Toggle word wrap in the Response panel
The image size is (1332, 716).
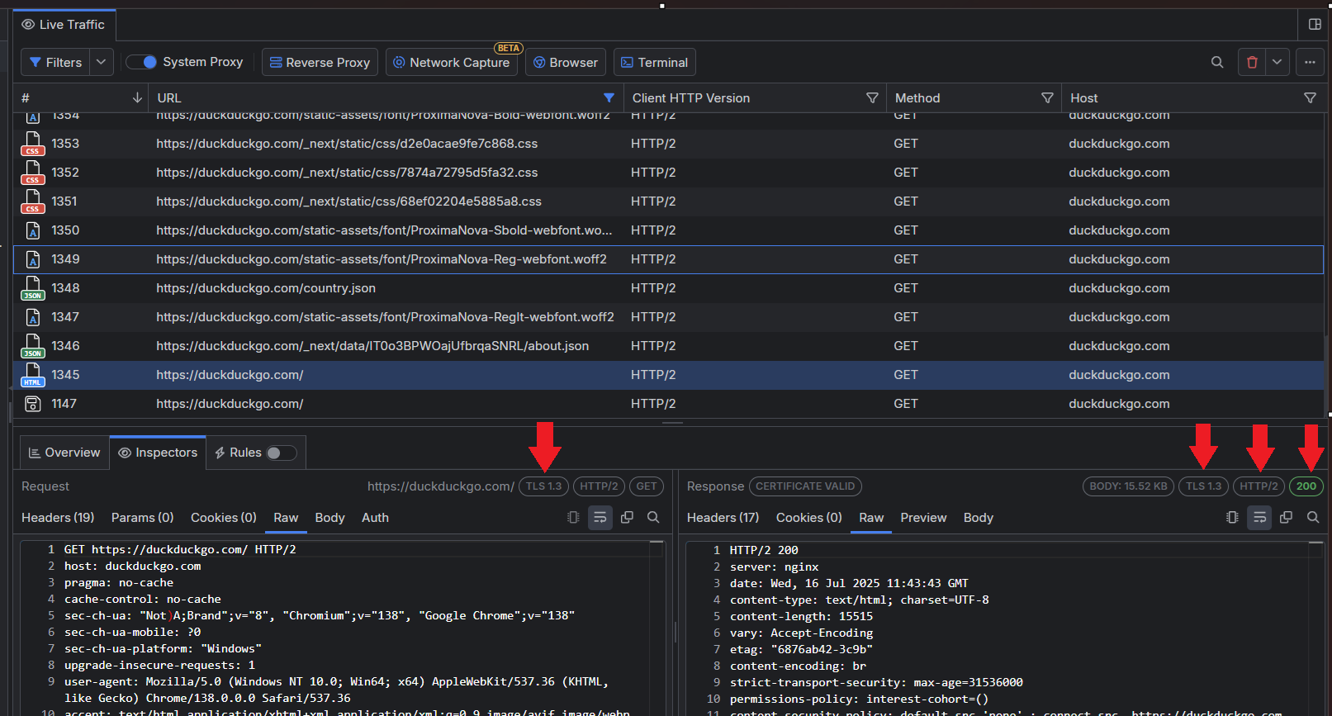(x=1259, y=517)
